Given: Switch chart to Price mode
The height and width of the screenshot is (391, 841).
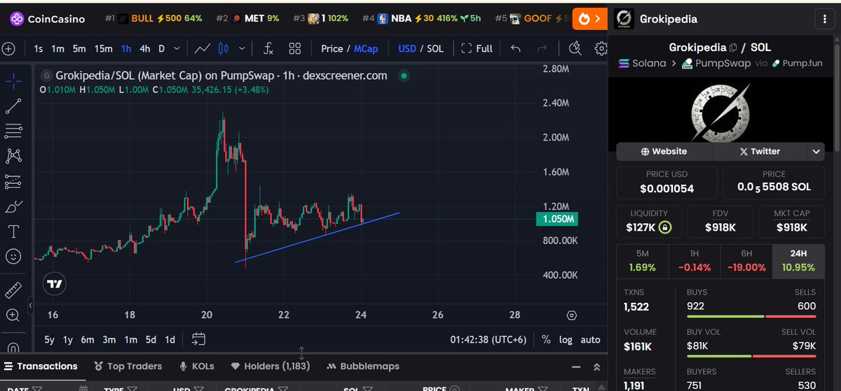Looking at the screenshot, I should click(332, 48).
